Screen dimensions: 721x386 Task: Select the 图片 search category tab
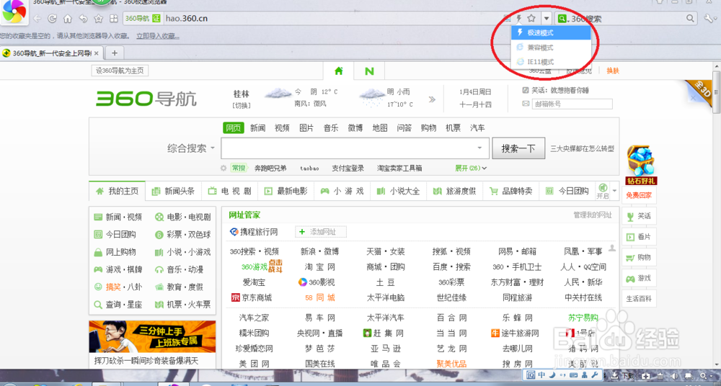[306, 128]
